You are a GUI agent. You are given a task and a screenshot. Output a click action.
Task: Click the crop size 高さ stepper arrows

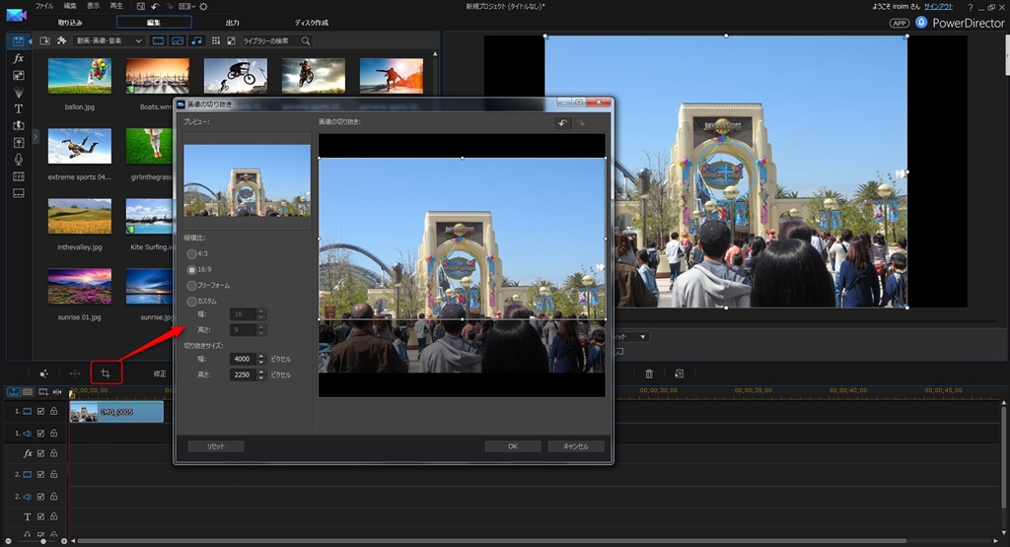pyautogui.click(x=260, y=375)
